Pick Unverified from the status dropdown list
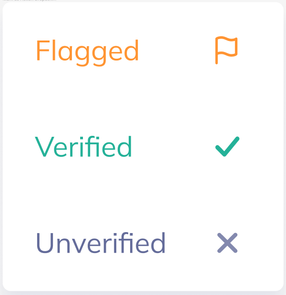Image resolution: width=286 pixels, height=295 pixels. (143, 243)
